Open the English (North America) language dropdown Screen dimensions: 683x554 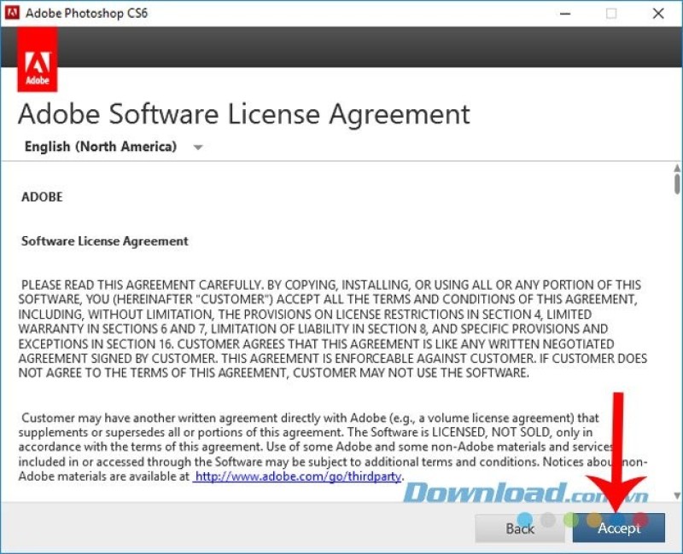point(114,147)
